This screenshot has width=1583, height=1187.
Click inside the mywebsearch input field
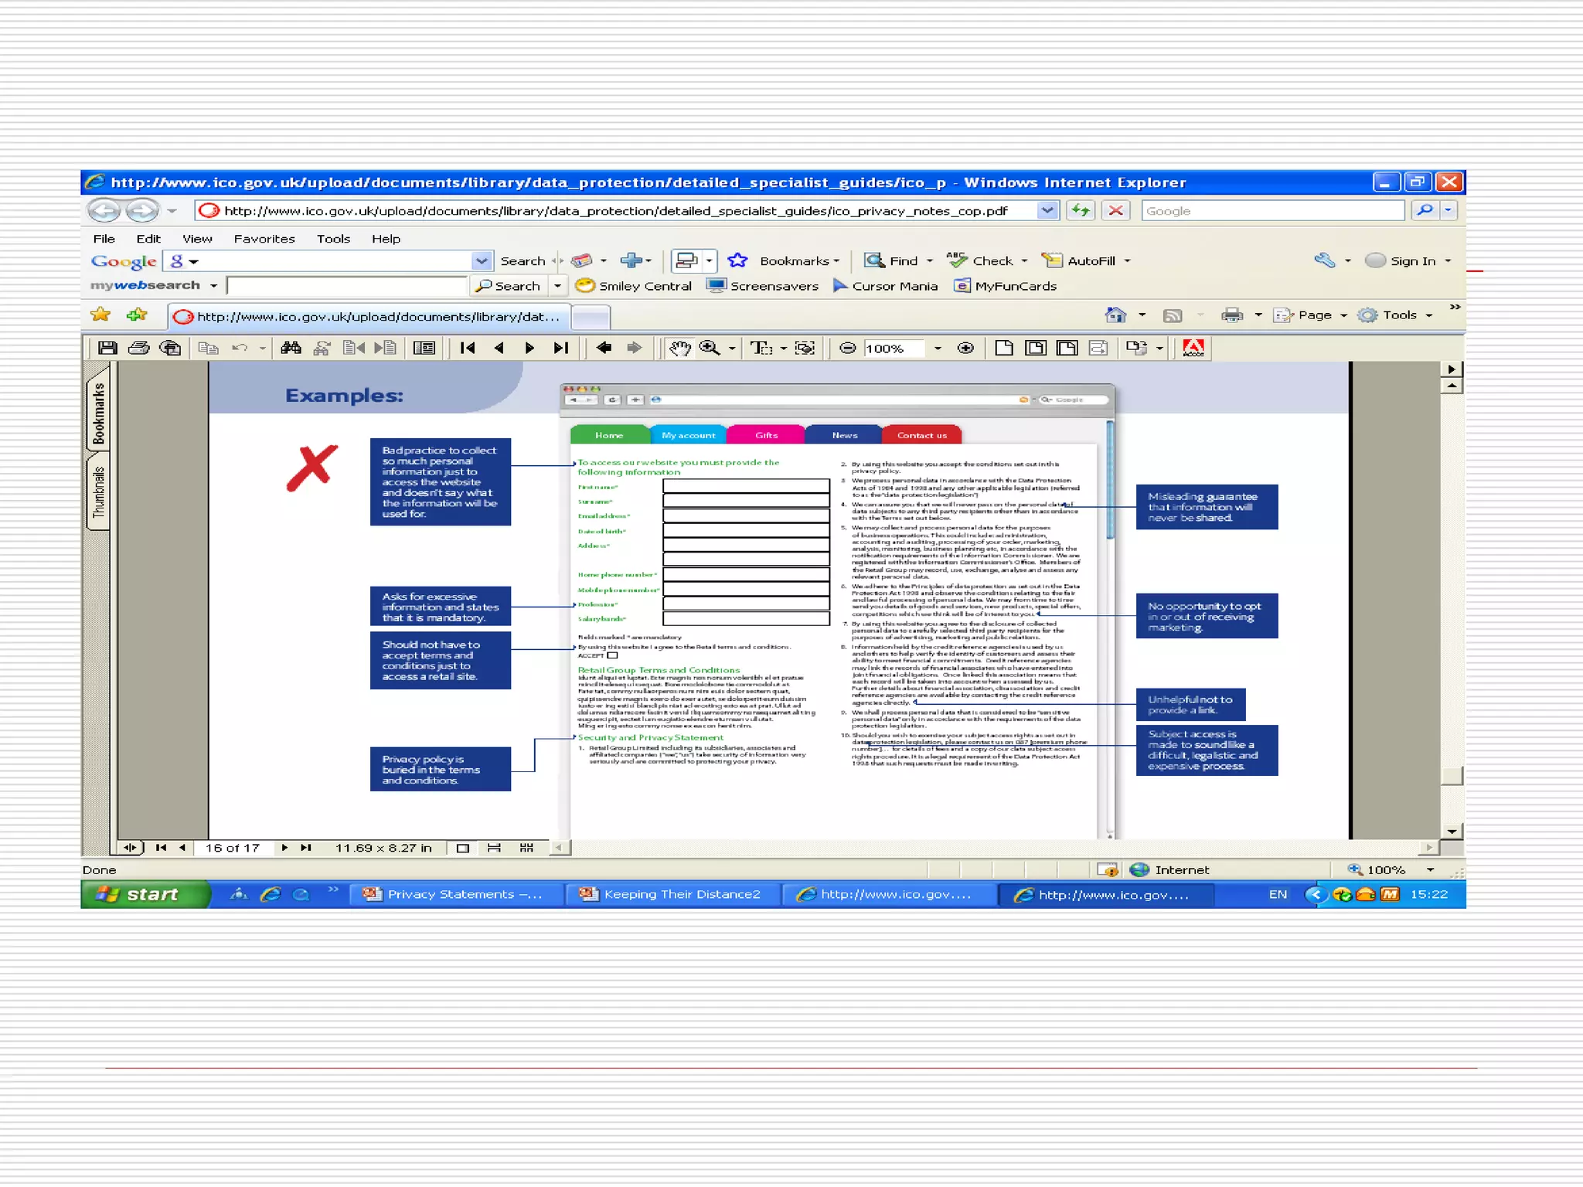coord(348,286)
